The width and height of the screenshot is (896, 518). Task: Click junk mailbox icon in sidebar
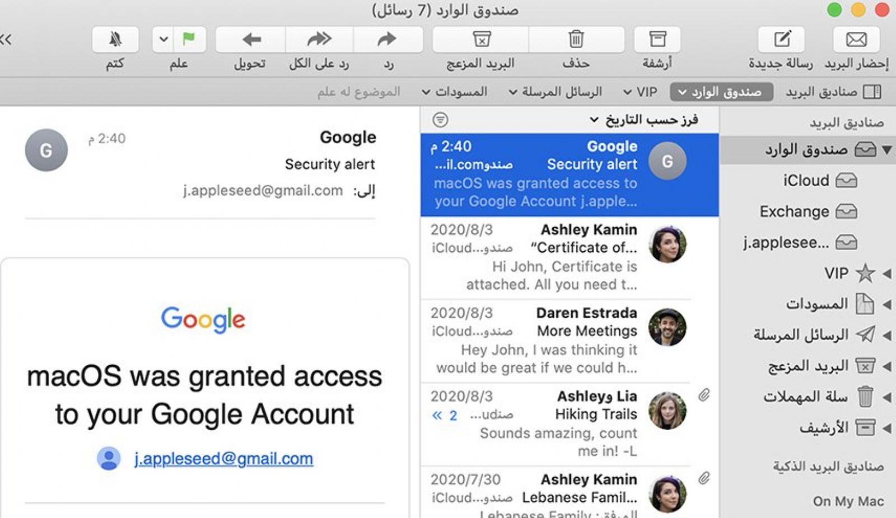[865, 366]
